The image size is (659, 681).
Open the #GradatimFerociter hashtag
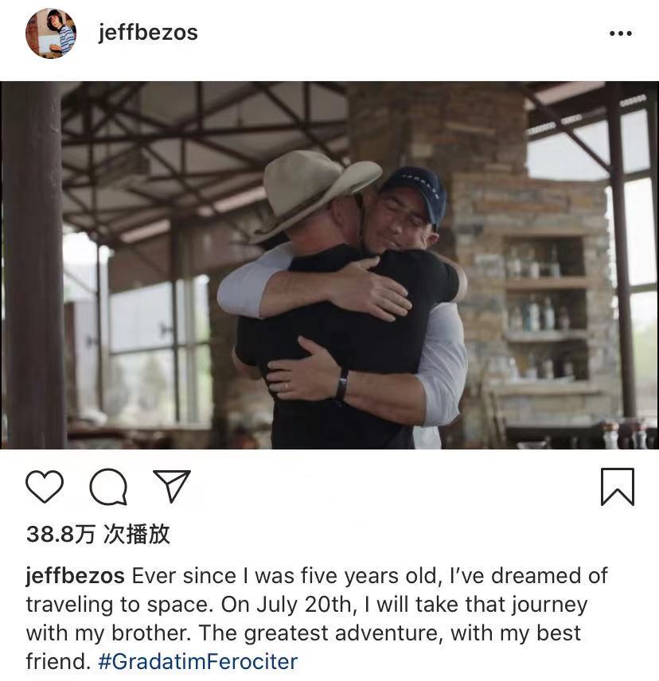coord(198,661)
